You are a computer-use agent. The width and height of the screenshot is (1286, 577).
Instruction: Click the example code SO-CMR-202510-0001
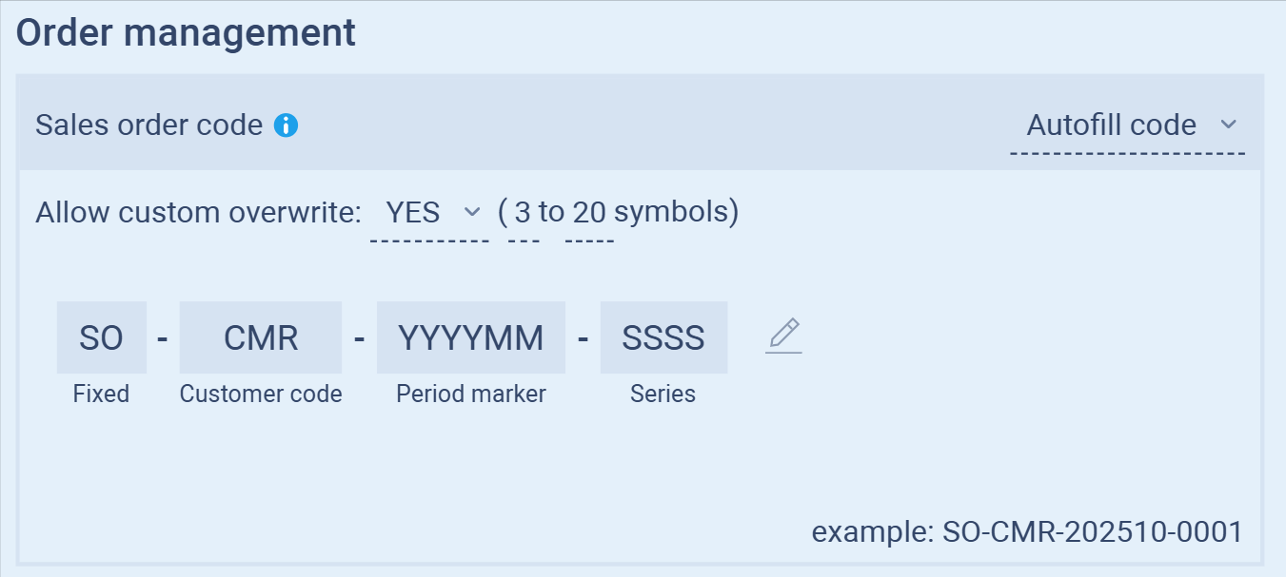[1093, 532]
